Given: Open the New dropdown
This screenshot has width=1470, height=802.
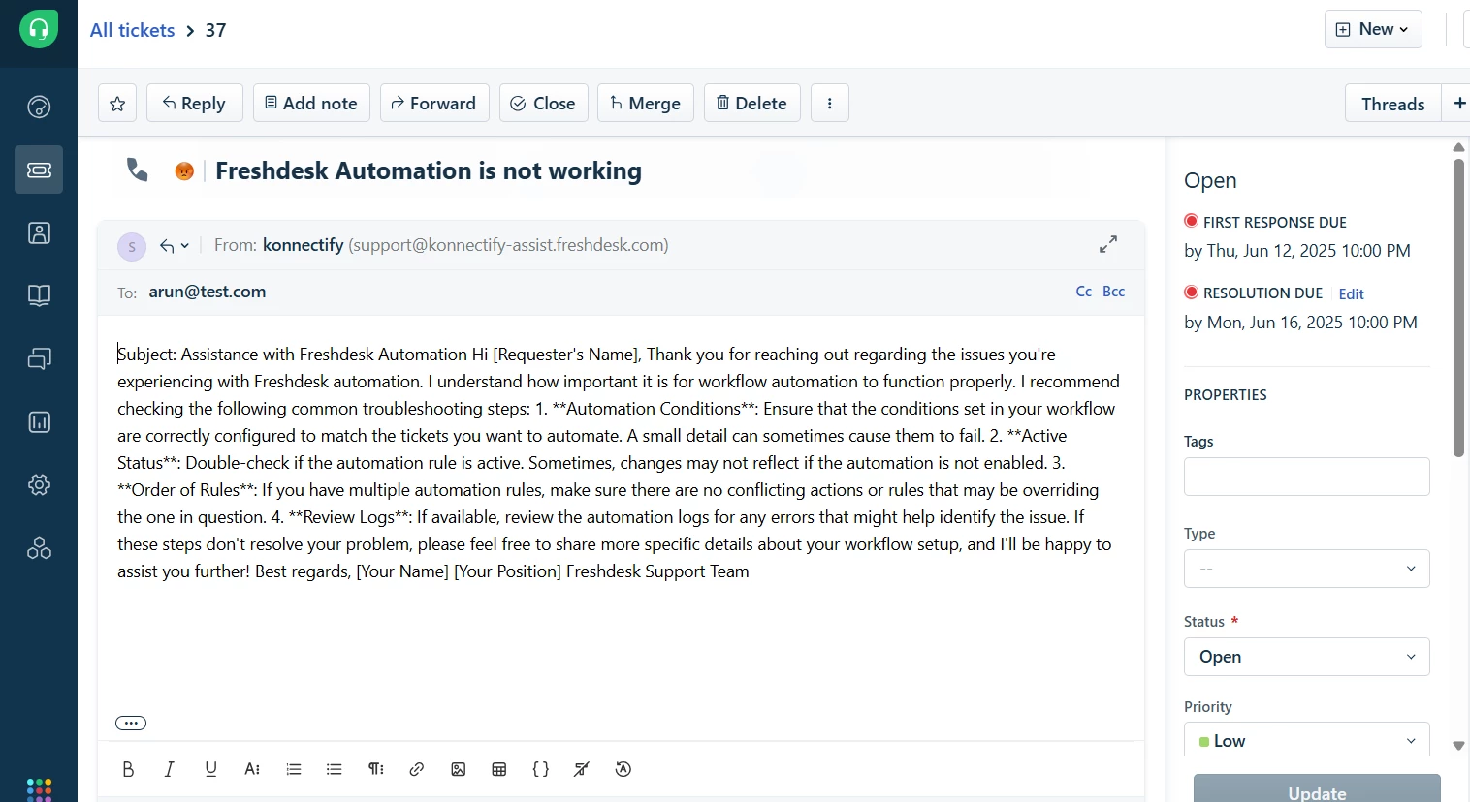Looking at the screenshot, I should pos(1373,29).
